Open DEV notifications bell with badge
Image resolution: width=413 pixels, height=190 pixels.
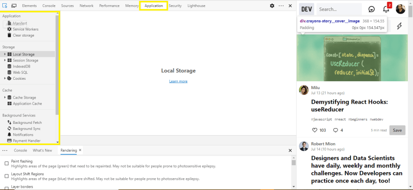(x=386, y=9)
